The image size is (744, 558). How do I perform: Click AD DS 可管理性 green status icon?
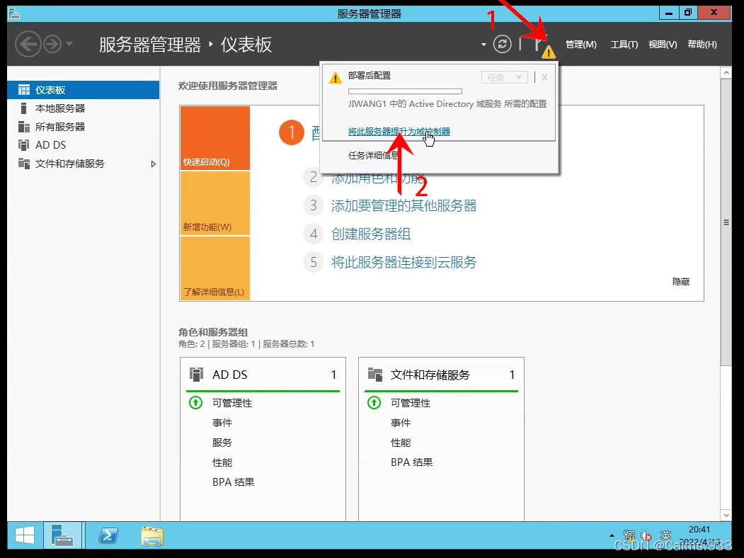pyautogui.click(x=195, y=403)
